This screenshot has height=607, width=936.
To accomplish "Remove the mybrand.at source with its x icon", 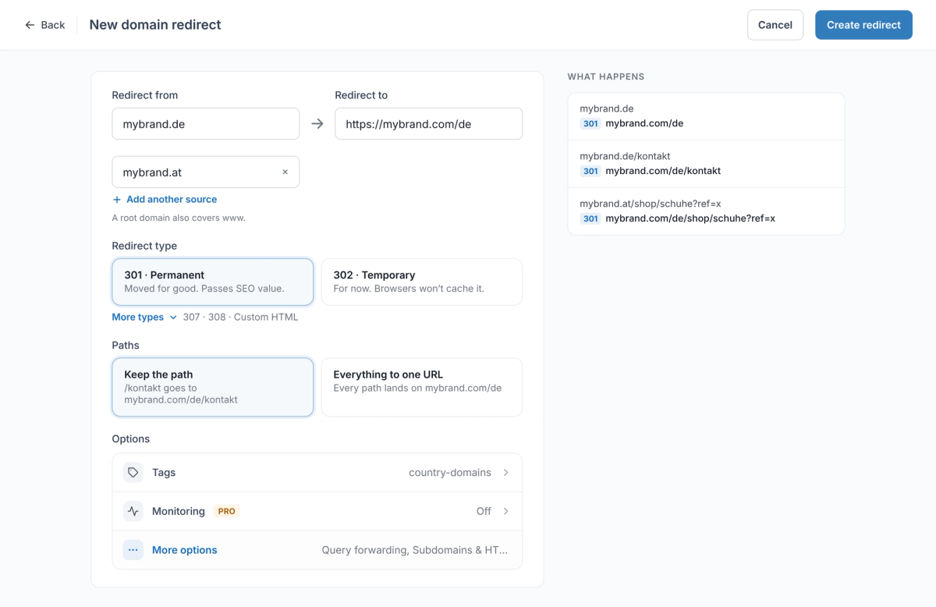I will point(285,172).
